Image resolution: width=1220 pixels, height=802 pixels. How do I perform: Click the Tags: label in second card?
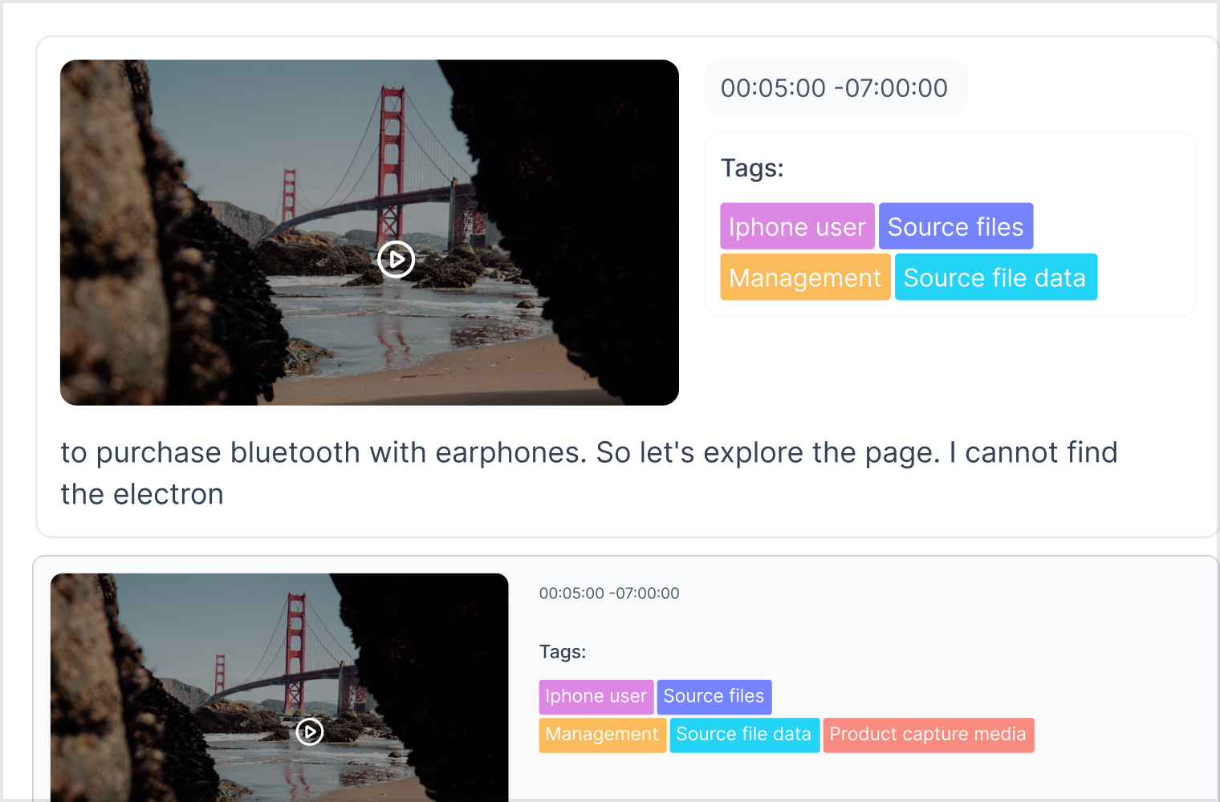point(563,651)
